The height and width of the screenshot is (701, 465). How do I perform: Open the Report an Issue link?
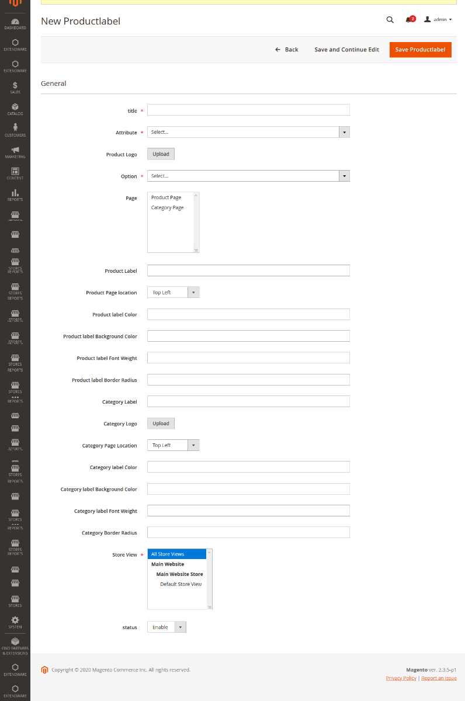(x=439, y=678)
